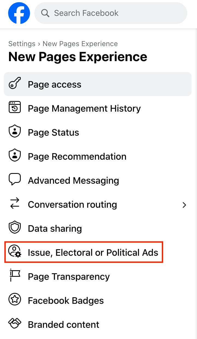197x339 pixels.
Task: Click the Branded content handshake icon
Action: pyautogui.click(x=15, y=325)
